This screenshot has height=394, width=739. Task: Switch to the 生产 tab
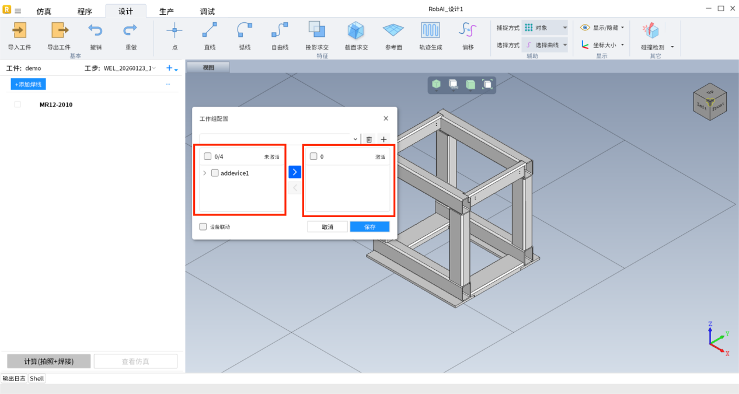tap(166, 12)
